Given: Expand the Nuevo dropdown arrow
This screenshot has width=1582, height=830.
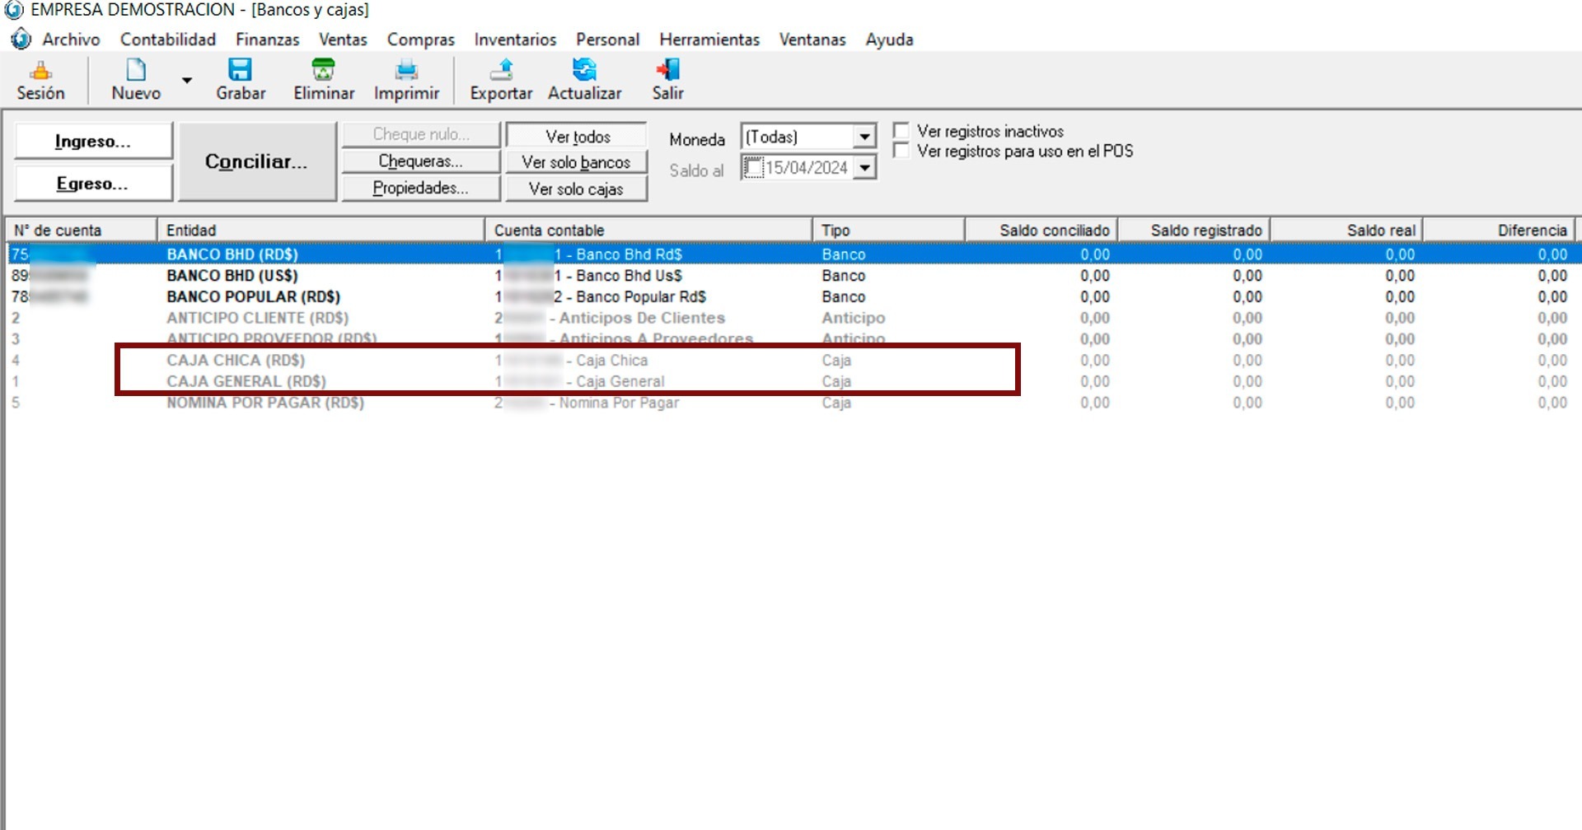Looking at the screenshot, I should point(187,81).
